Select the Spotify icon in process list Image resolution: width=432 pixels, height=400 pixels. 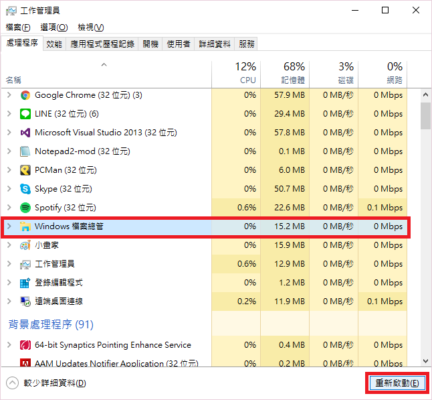click(x=25, y=208)
